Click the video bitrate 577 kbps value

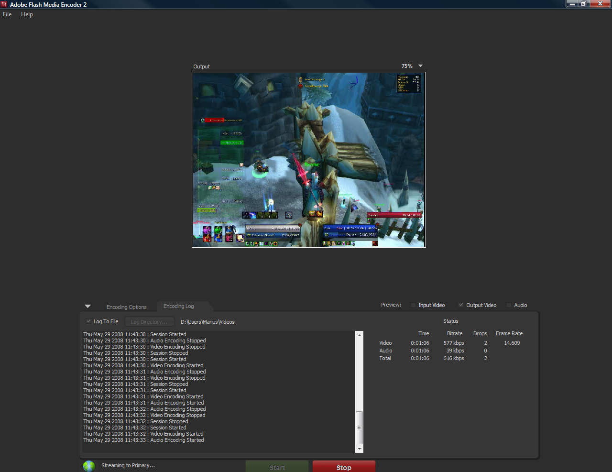click(454, 343)
